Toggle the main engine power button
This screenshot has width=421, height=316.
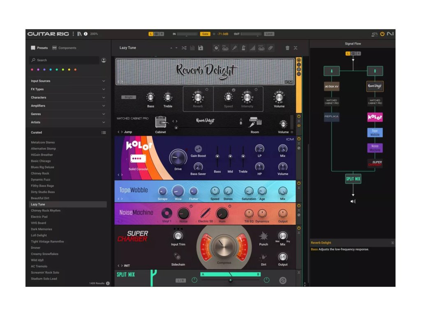pos(382,34)
